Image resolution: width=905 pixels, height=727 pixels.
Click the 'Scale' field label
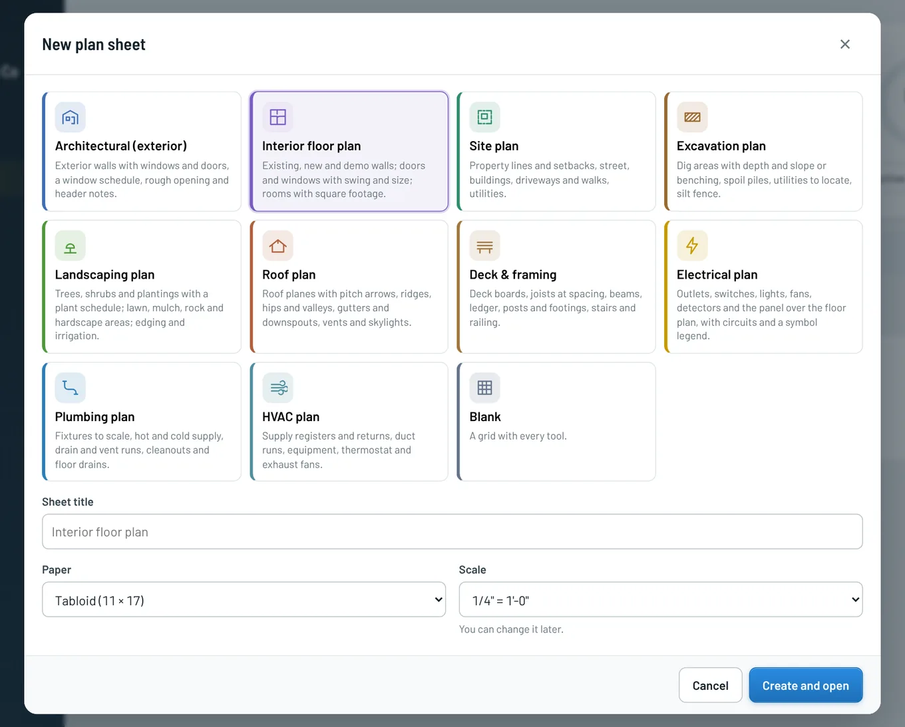(x=472, y=570)
